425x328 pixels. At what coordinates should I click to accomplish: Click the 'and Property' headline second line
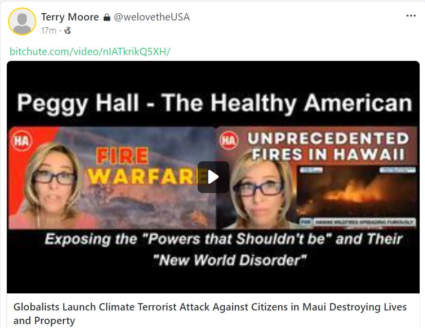pos(44,321)
